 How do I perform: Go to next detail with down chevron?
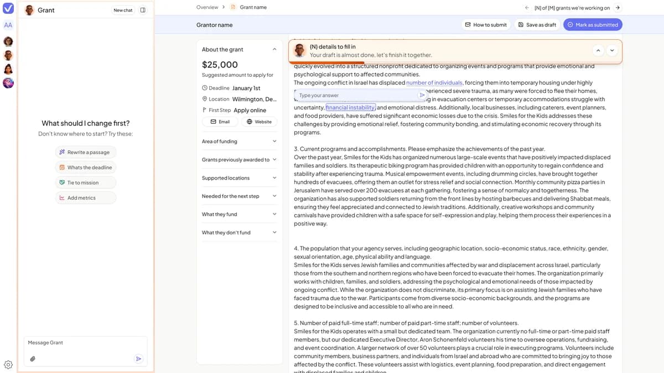click(x=612, y=50)
